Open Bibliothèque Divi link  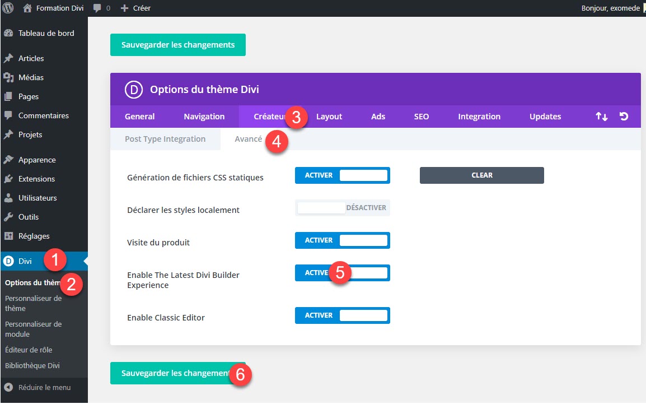click(32, 365)
